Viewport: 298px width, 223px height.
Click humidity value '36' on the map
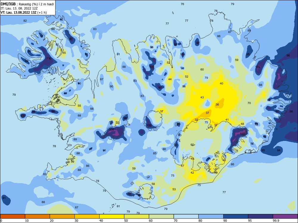(x=217, y=104)
